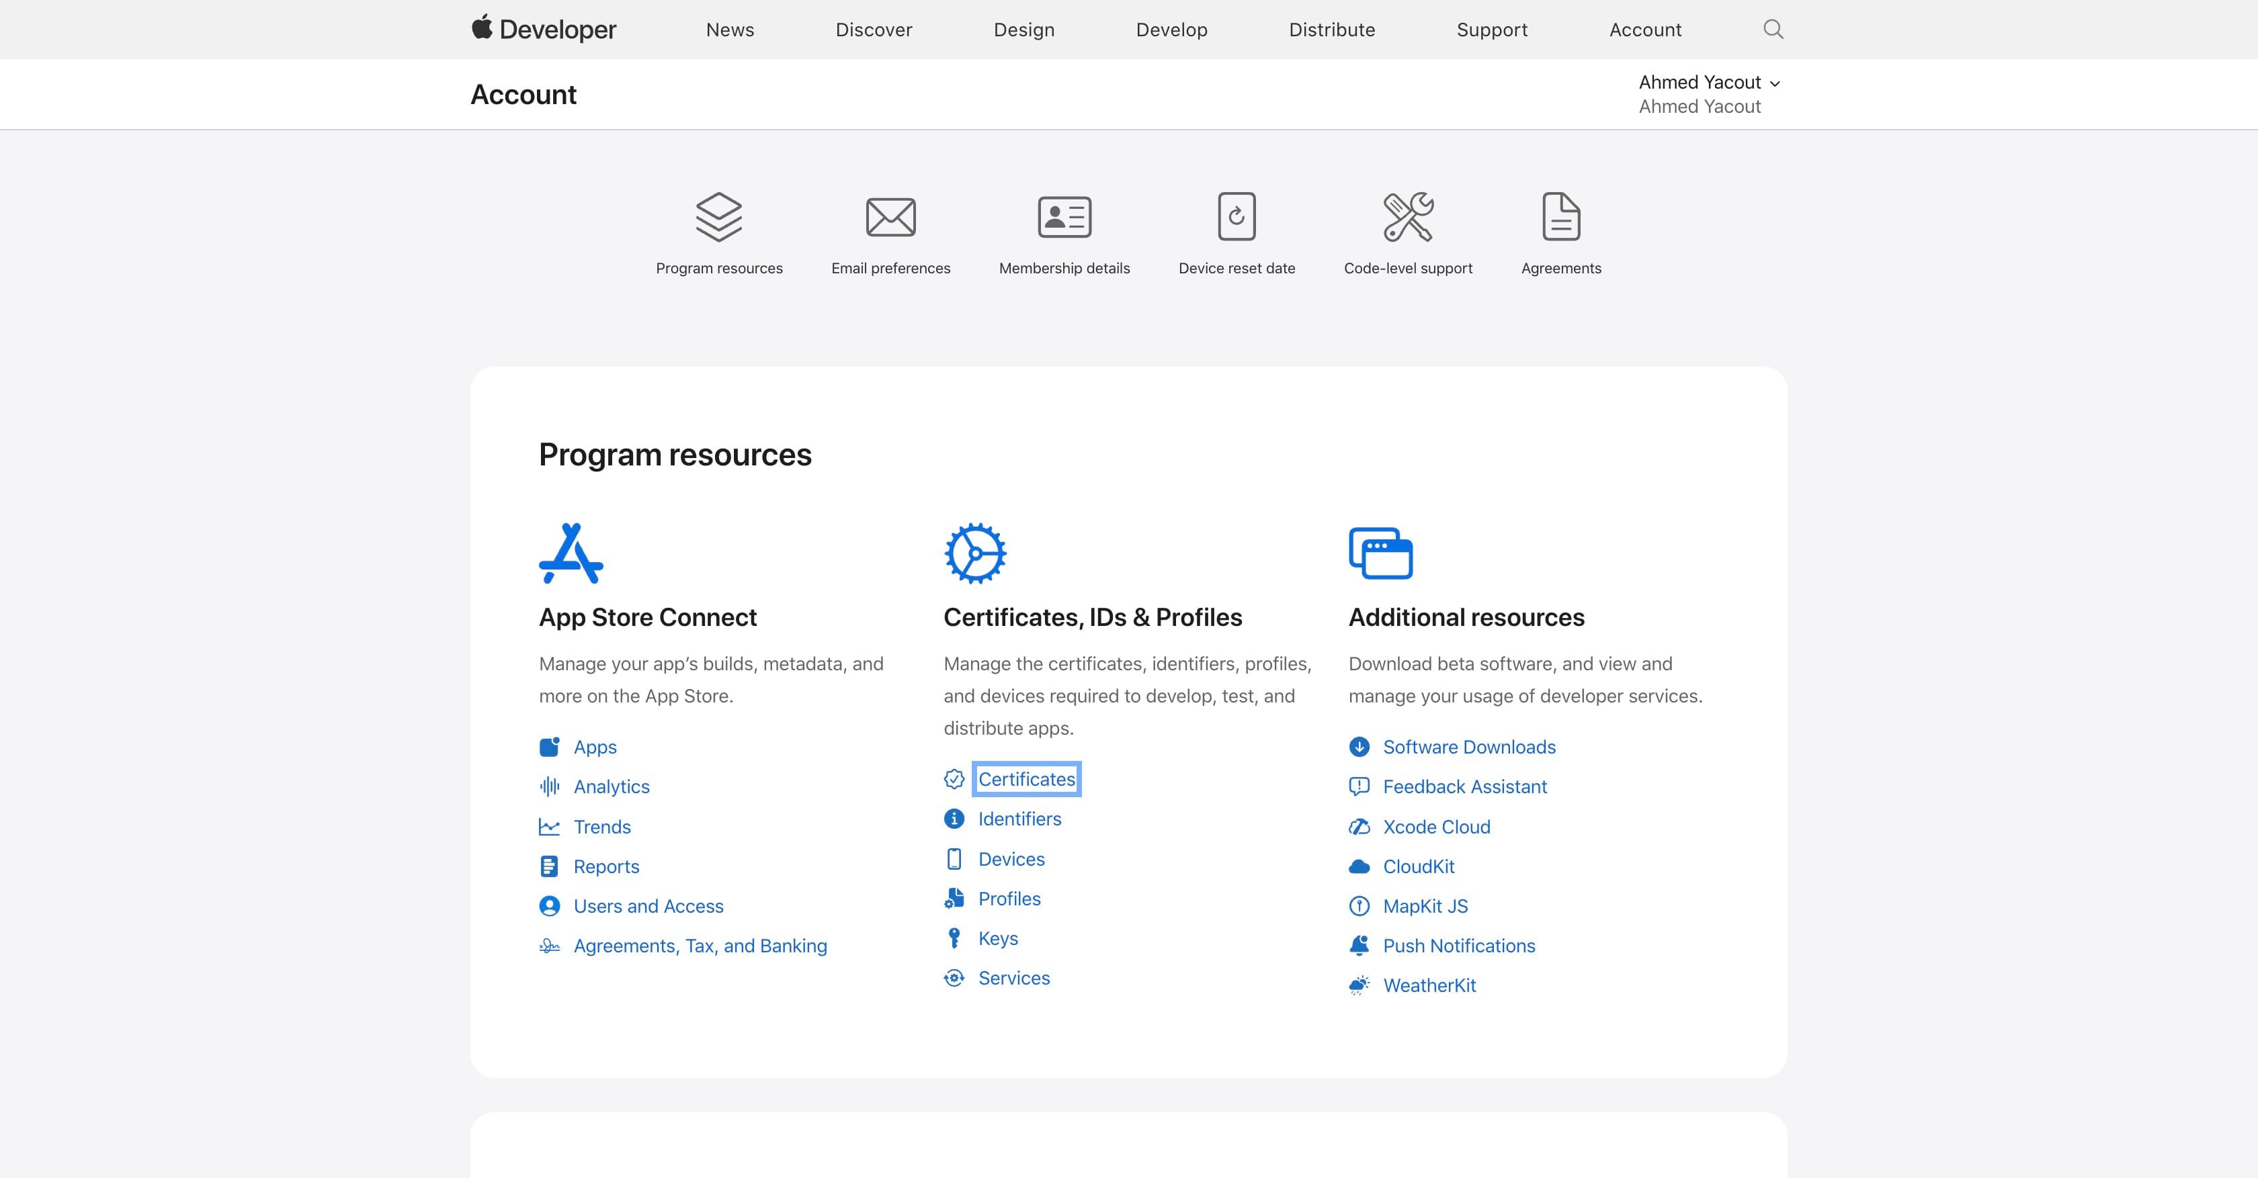Viewport: 2258px width, 1178px height.
Task: Click the Device reset date icon
Action: (x=1237, y=216)
